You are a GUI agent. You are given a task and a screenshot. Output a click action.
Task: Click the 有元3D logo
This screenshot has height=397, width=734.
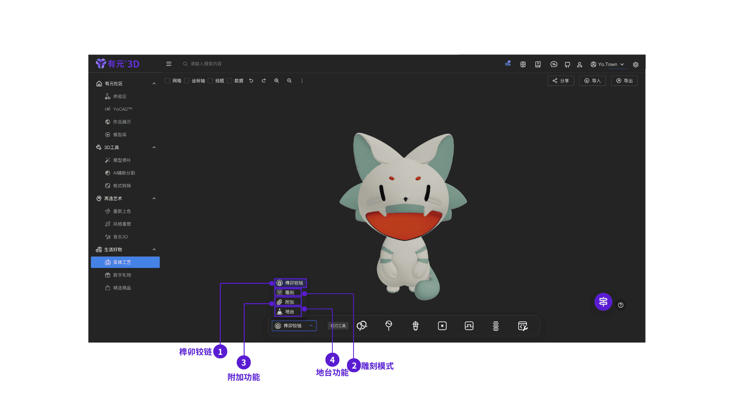pos(118,64)
